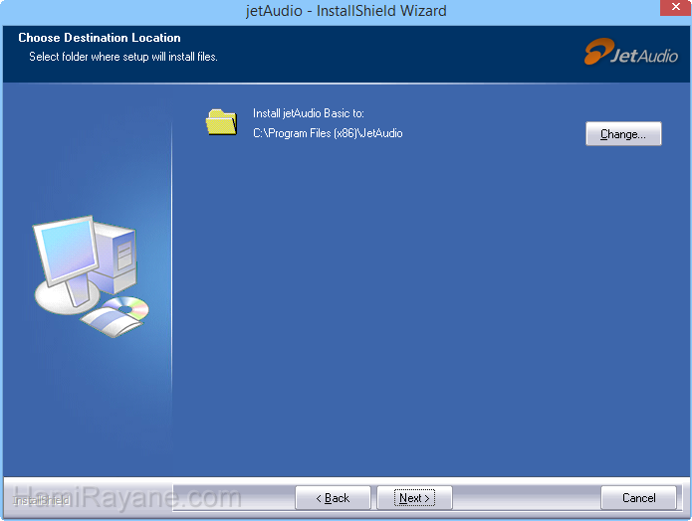Go to the Next step
This screenshot has height=521, width=692.
(x=414, y=498)
